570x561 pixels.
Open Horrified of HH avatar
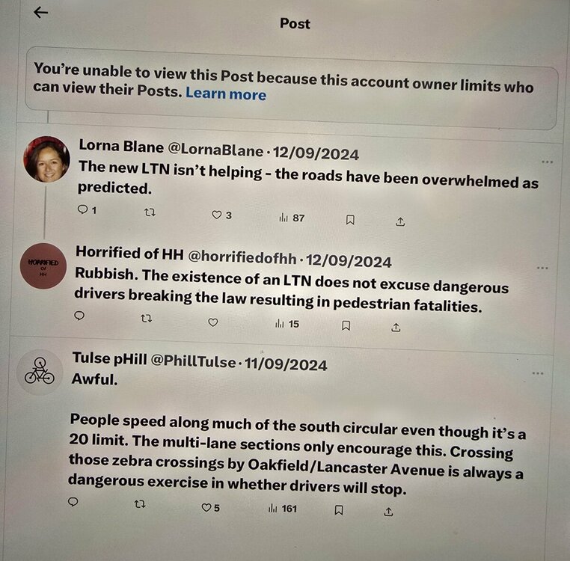pos(43,266)
